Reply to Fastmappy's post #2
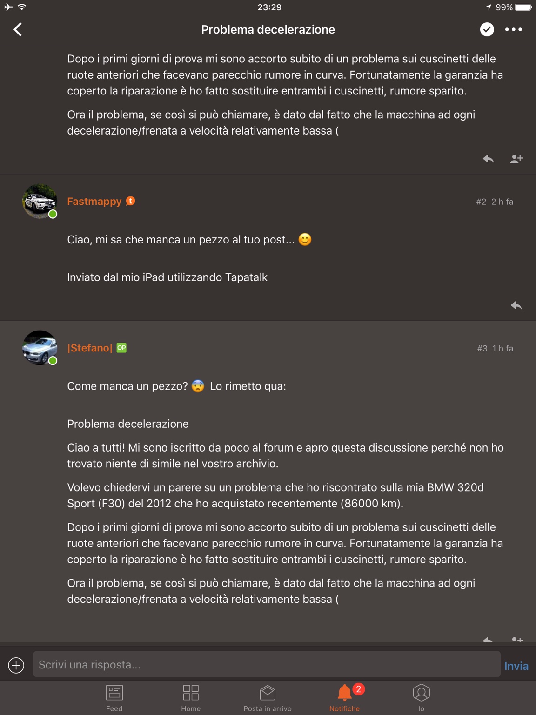536x715 pixels. click(x=516, y=305)
